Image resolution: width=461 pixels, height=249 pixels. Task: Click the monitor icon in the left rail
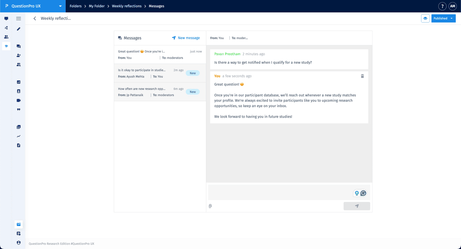[6, 18]
